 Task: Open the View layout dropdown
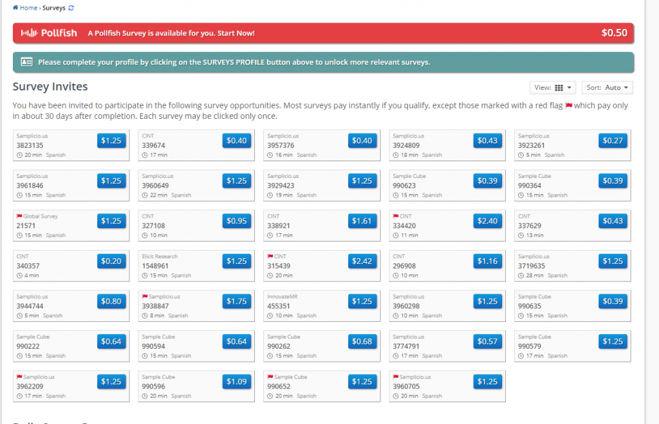[x=553, y=87]
